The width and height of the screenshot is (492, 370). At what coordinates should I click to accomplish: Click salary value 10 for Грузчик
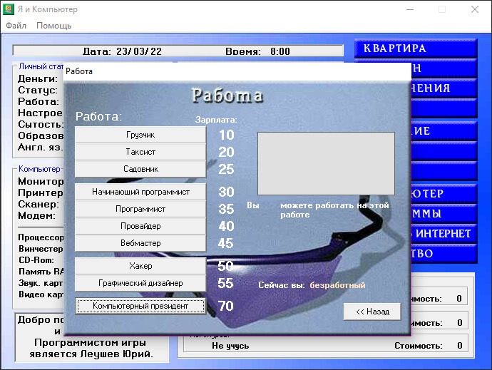coord(227,135)
